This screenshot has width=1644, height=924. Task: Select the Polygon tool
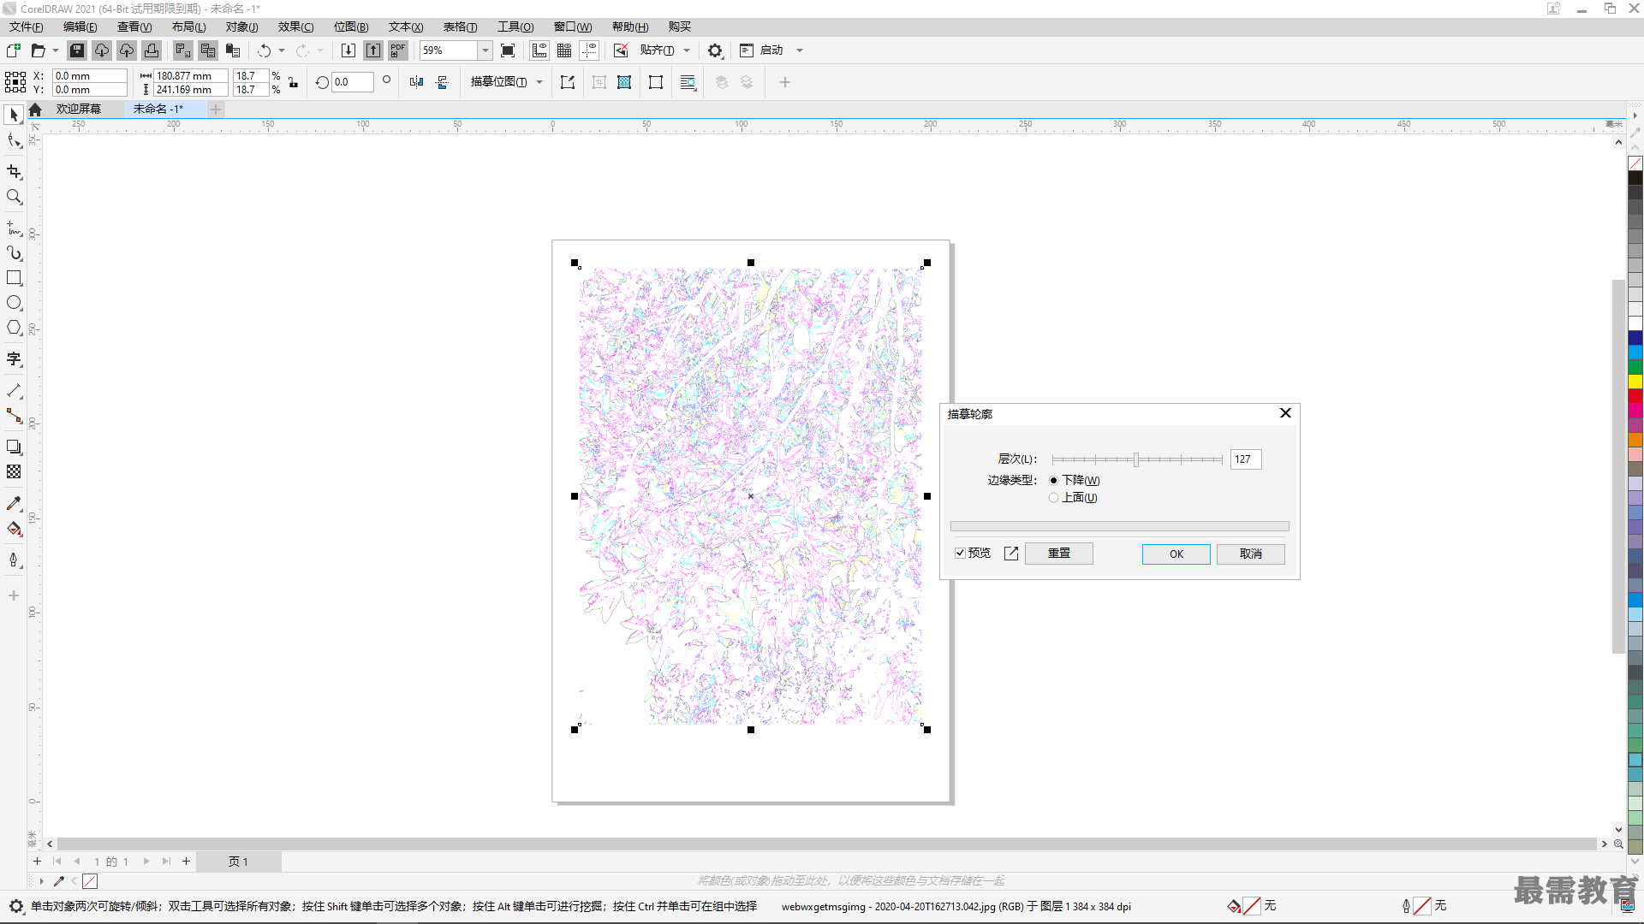click(x=14, y=328)
